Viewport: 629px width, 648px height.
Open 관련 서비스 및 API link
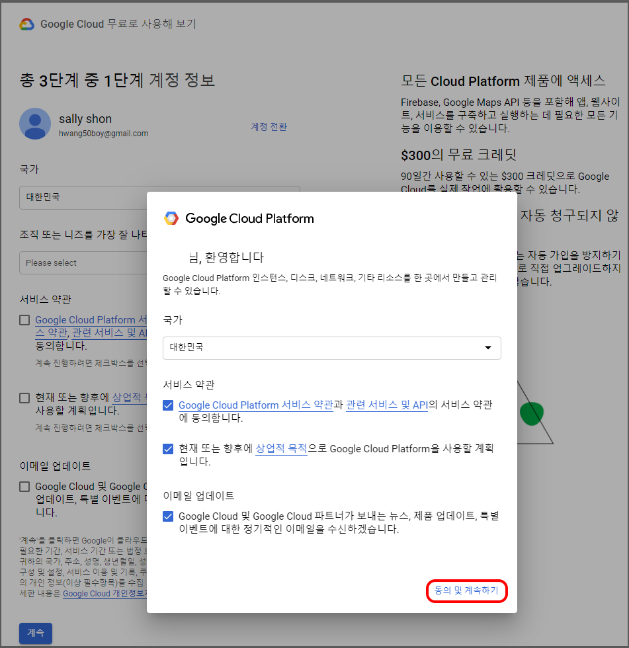click(x=386, y=405)
